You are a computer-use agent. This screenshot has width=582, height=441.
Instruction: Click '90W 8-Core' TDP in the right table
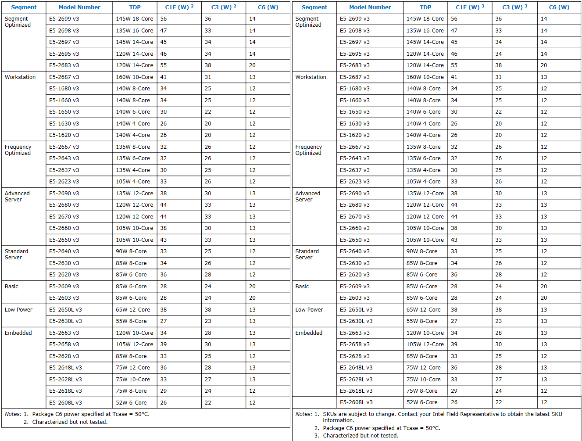422,251
